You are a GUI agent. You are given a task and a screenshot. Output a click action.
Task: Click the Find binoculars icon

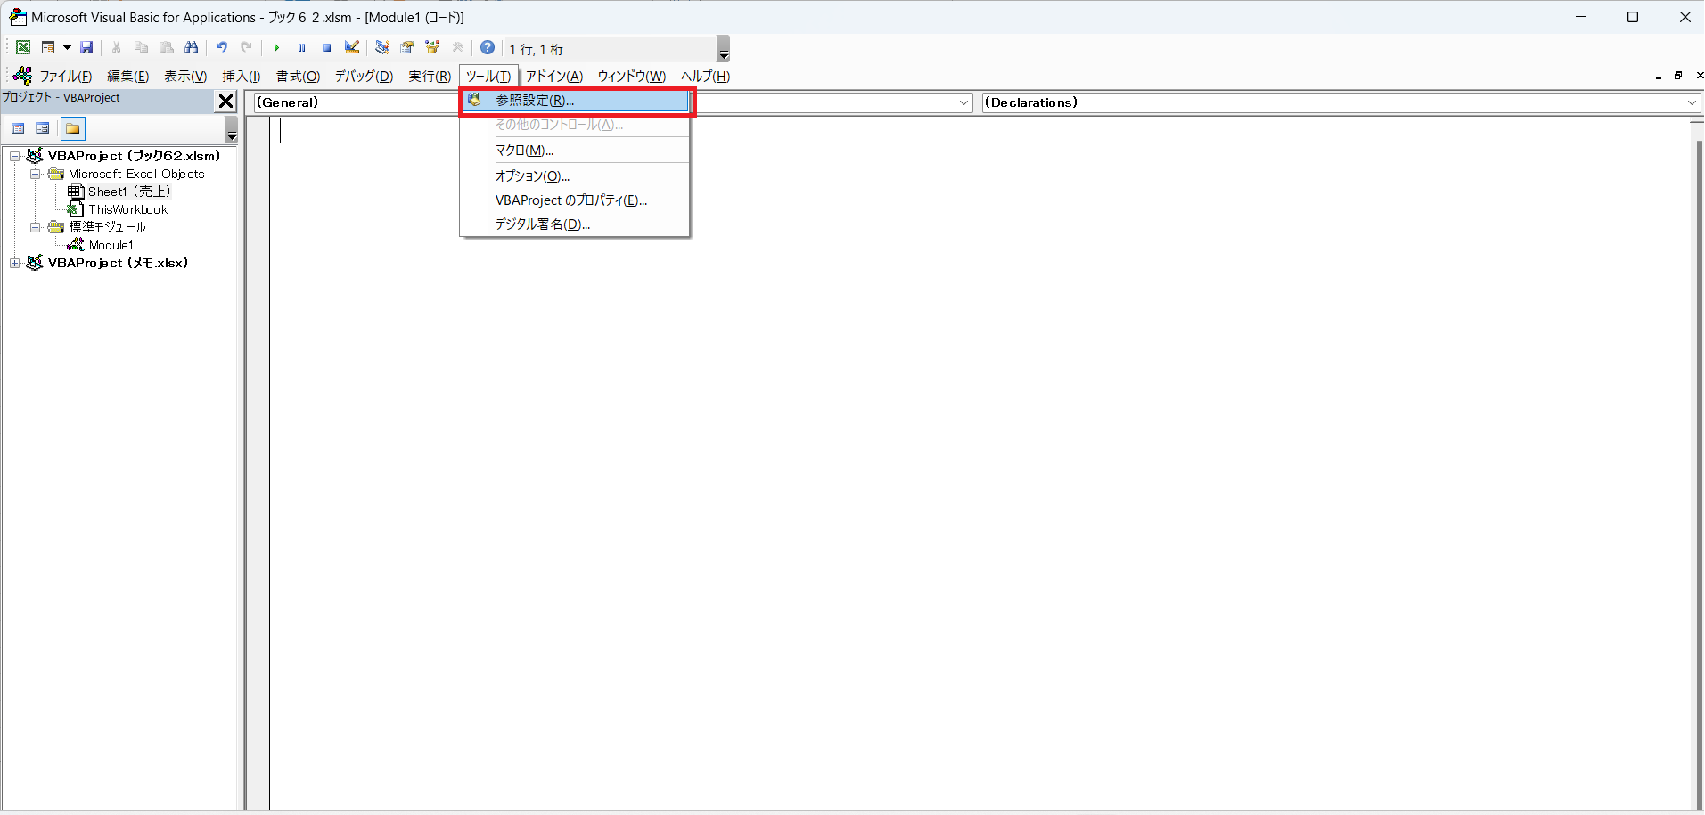[x=192, y=48]
